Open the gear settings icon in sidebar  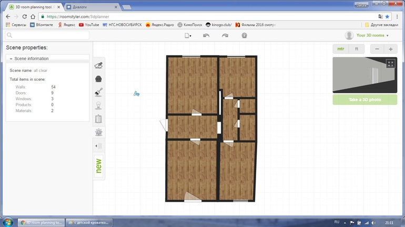click(98, 132)
